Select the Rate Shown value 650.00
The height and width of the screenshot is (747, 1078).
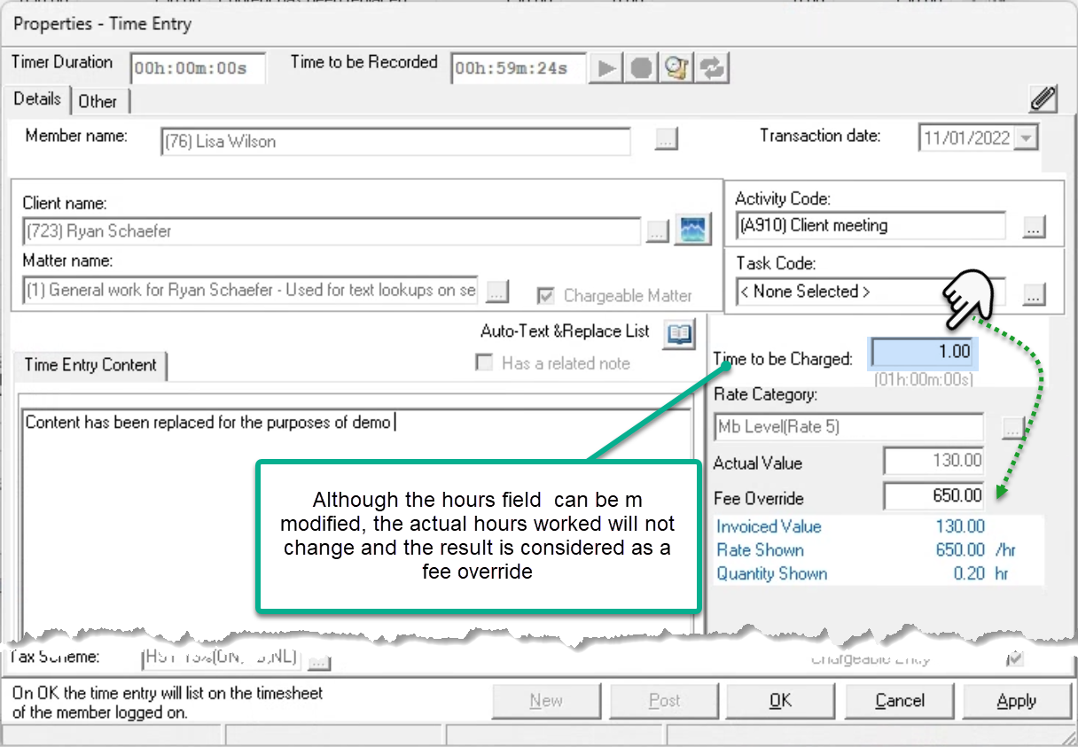pyautogui.click(x=960, y=550)
